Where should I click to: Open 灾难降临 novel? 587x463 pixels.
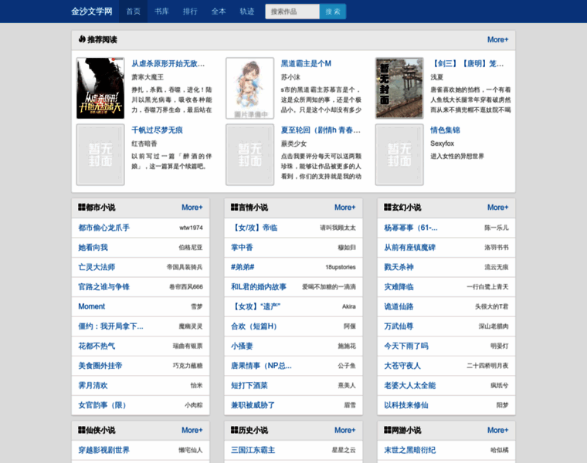point(399,287)
